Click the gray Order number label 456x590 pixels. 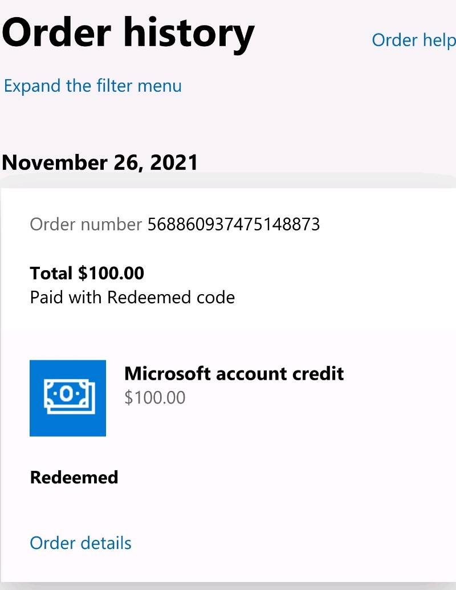coord(85,224)
